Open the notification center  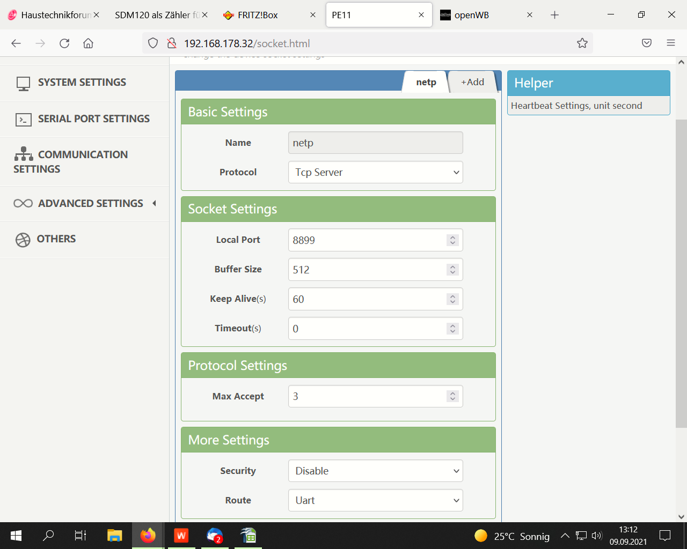click(x=666, y=536)
